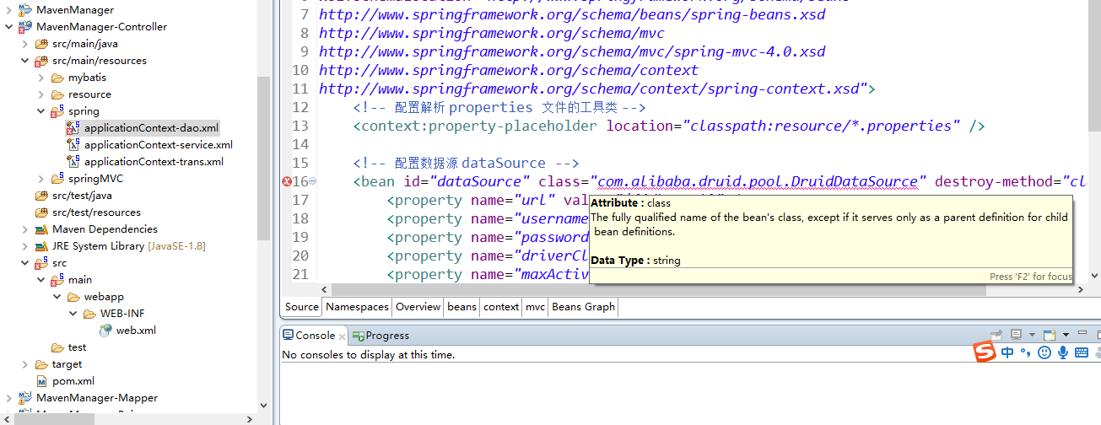Image resolution: width=1101 pixels, height=425 pixels.
Task: Open the Progress view tab
Action: (381, 335)
